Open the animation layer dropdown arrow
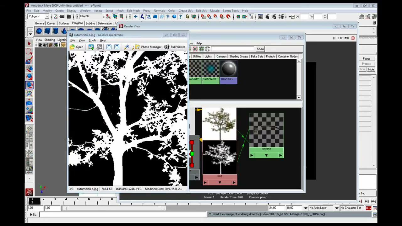402x226 pixels. click(x=306, y=208)
